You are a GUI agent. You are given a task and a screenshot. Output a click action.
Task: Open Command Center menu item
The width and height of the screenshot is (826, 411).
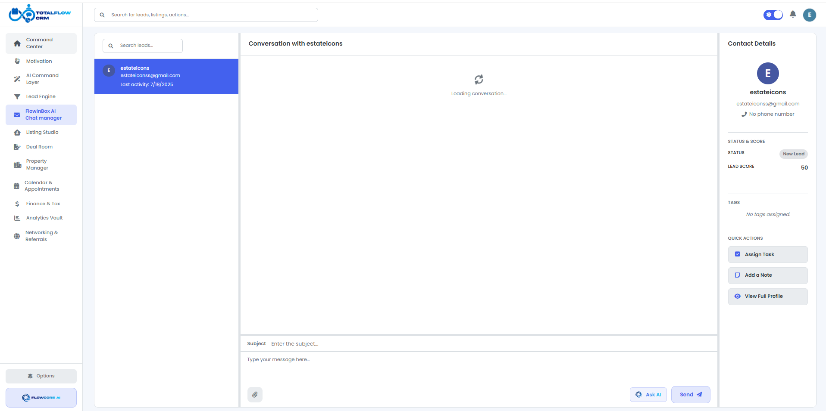pyautogui.click(x=41, y=43)
